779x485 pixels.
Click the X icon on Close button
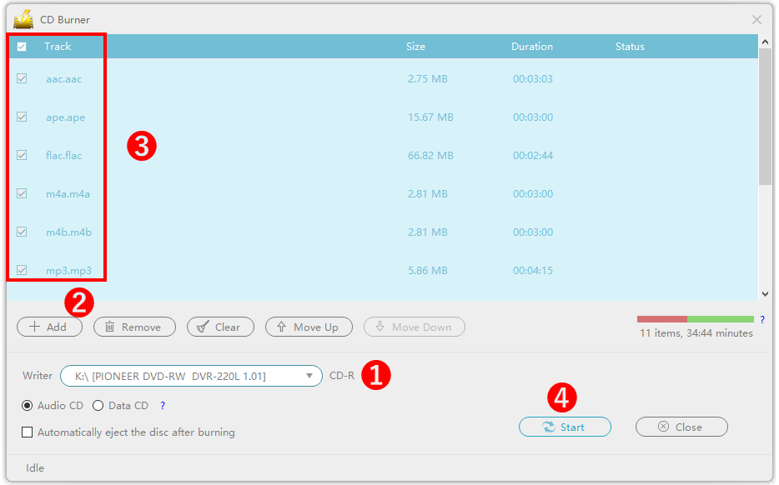tap(663, 427)
